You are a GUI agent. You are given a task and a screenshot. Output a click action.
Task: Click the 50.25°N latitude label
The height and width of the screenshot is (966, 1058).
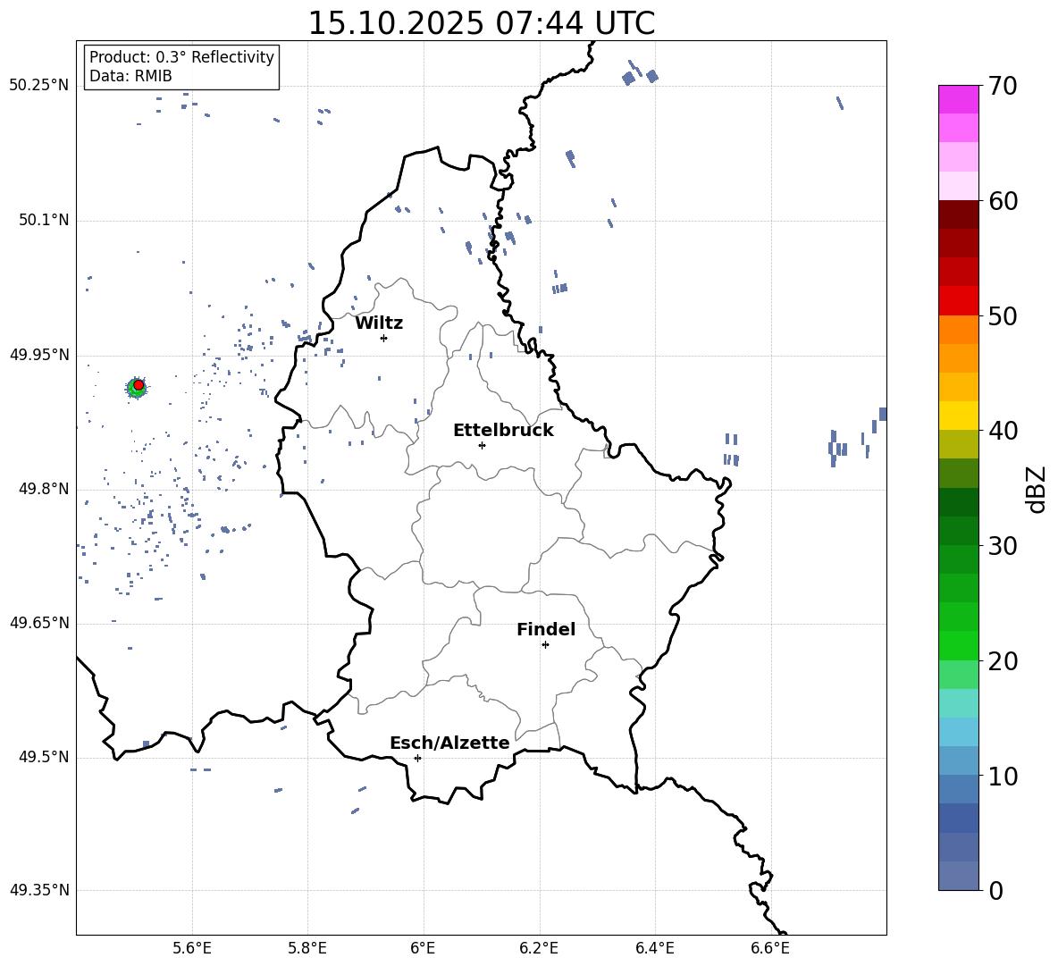point(39,86)
